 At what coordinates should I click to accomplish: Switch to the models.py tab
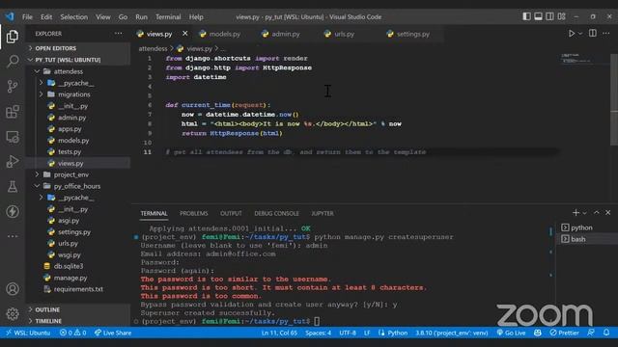point(224,34)
